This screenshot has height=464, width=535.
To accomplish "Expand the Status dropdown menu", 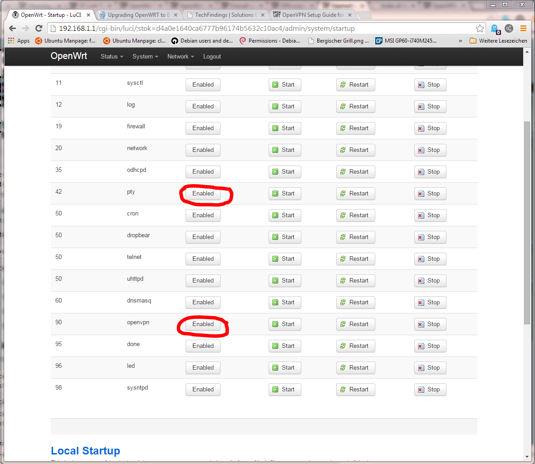I will [112, 57].
